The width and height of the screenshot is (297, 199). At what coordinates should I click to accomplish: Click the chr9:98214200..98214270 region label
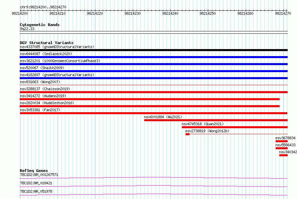[x=43, y=7]
